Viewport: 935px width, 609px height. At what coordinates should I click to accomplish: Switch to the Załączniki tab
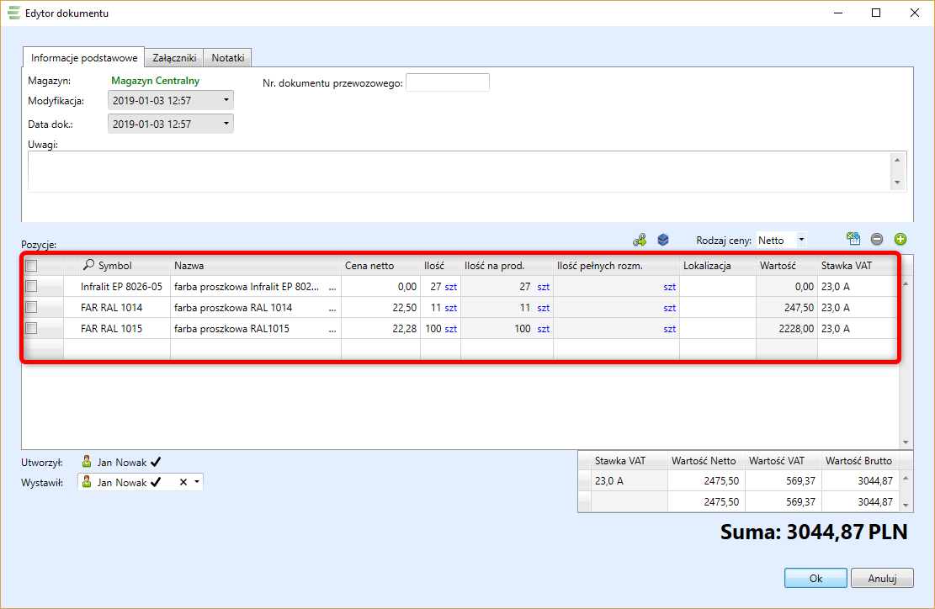click(x=175, y=58)
